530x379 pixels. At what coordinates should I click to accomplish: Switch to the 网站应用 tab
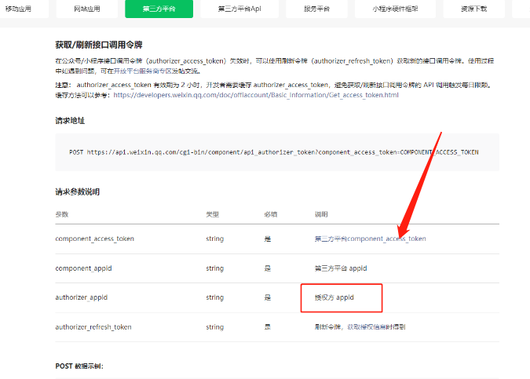pos(87,9)
